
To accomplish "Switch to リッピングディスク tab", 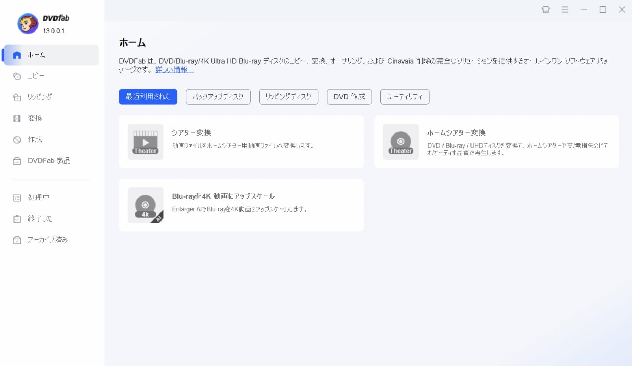I will coord(289,97).
